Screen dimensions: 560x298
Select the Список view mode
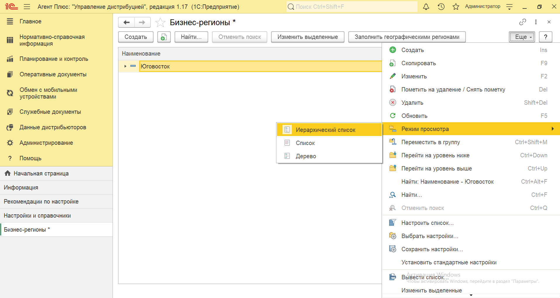pos(305,143)
